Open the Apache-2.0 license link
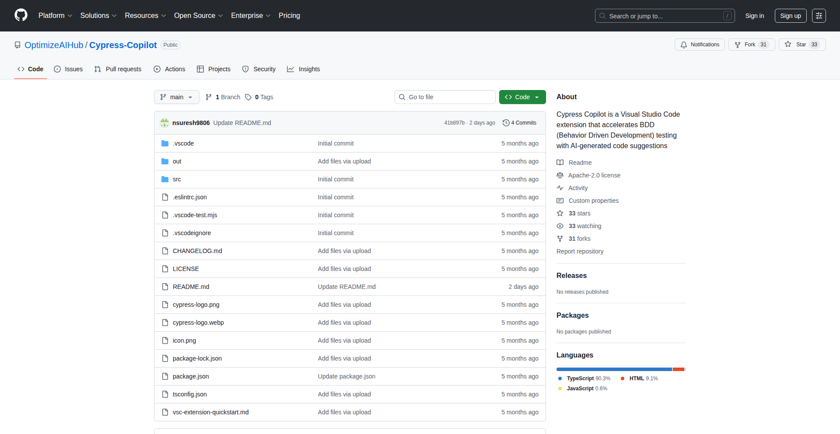Image resolution: width=840 pixels, height=434 pixels. (x=594, y=175)
